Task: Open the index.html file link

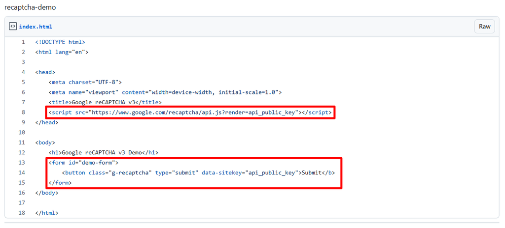Action: (x=36, y=27)
